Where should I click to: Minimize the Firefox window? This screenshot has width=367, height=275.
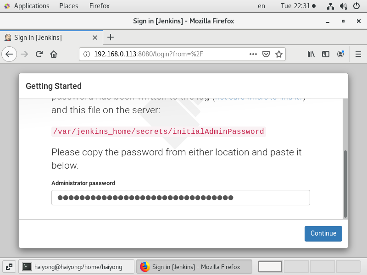[x=328, y=21]
